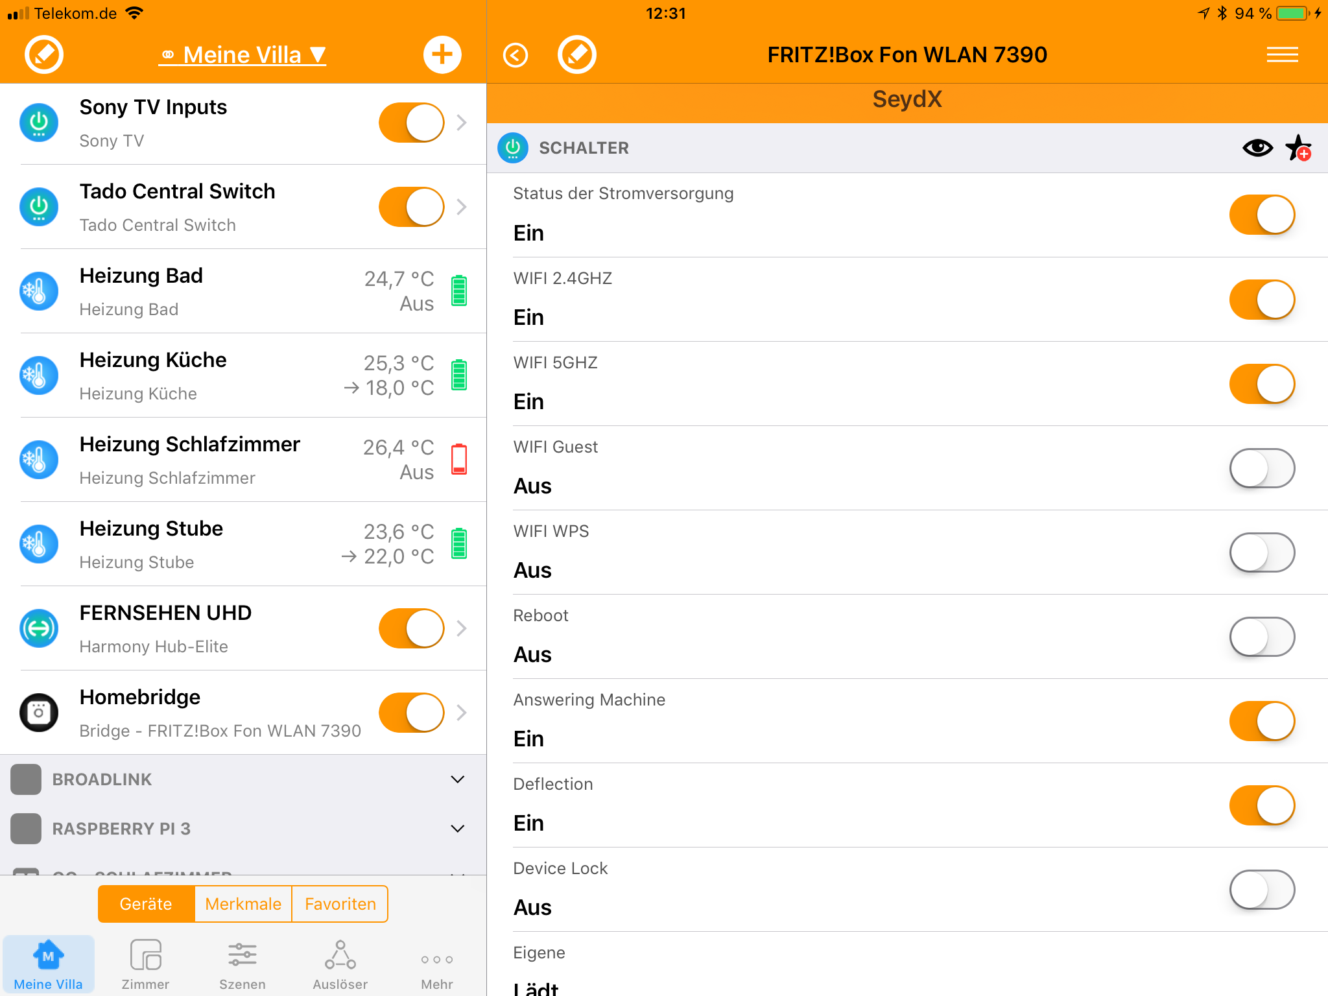Open the Auslöser tab
This screenshot has width=1328, height=996.
pos(340,966)
